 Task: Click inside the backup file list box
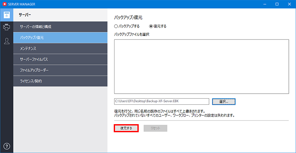[201, 67]
